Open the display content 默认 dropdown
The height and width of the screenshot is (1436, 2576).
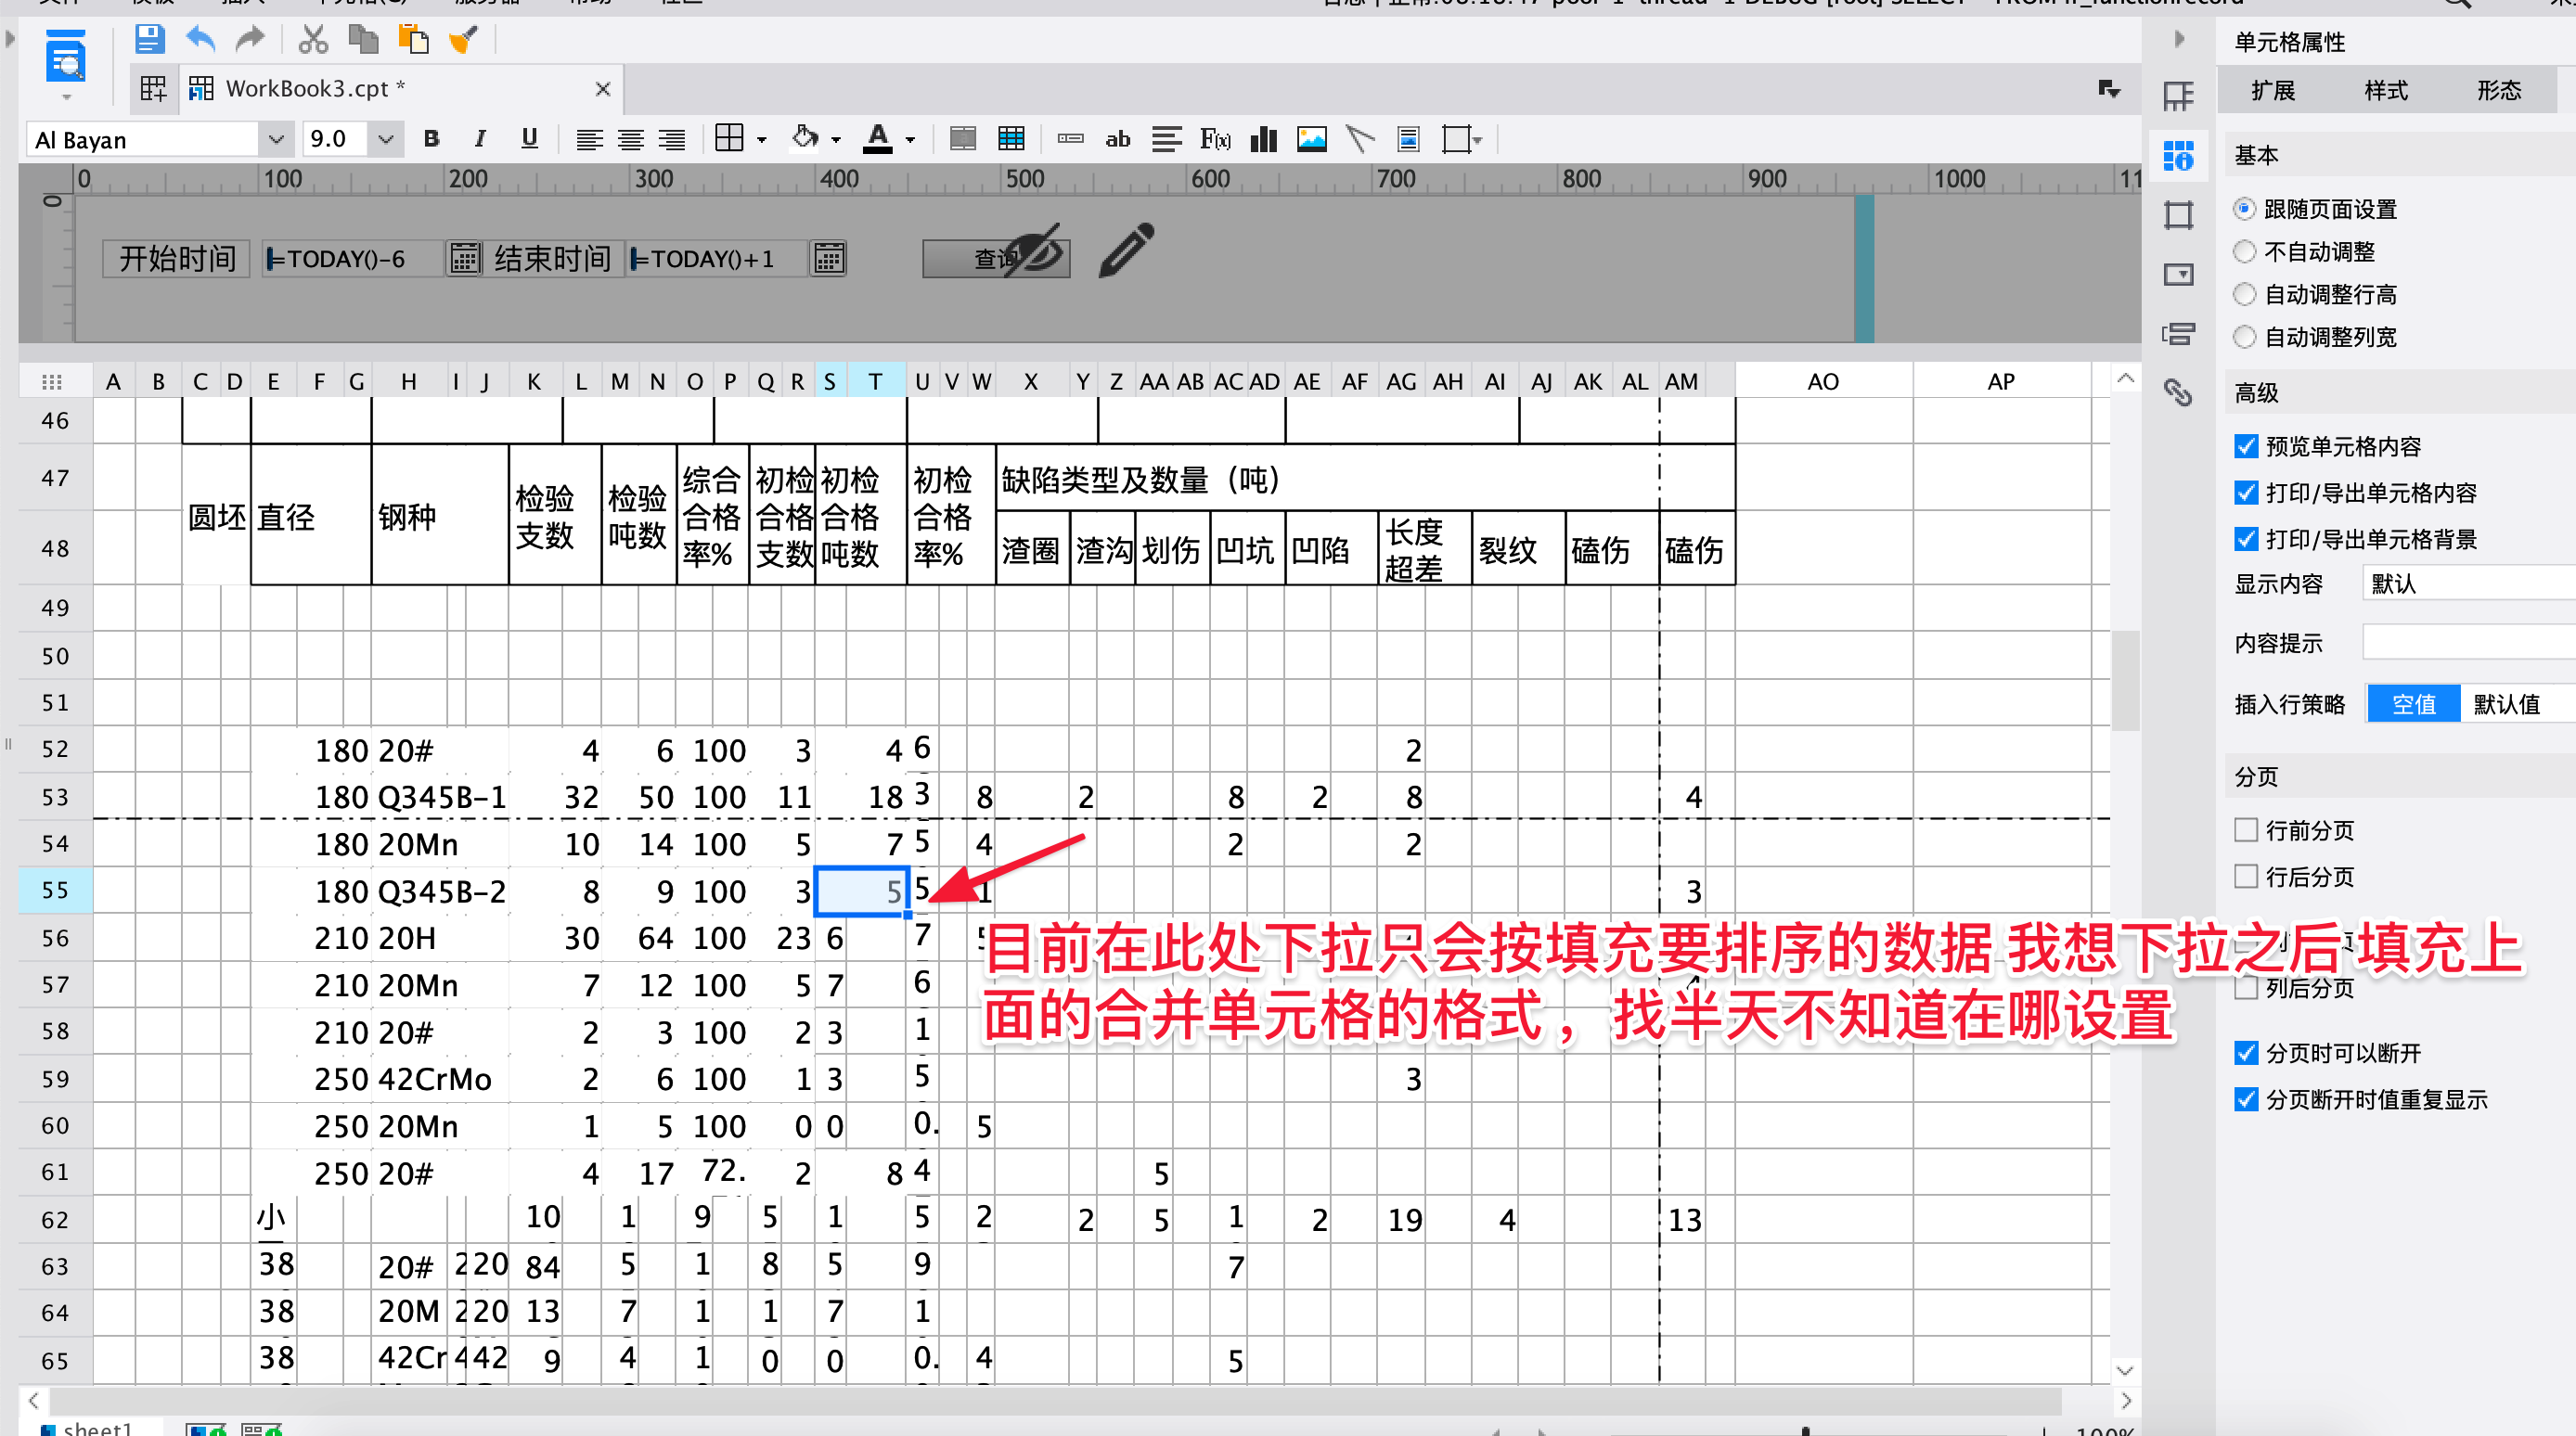(x=2468, y=583)
